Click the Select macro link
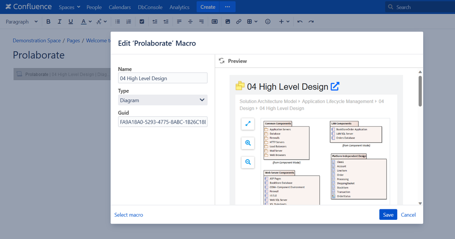The width and height of the screenshot is (455, 239). pyautogui.click(x=128, y=214)
